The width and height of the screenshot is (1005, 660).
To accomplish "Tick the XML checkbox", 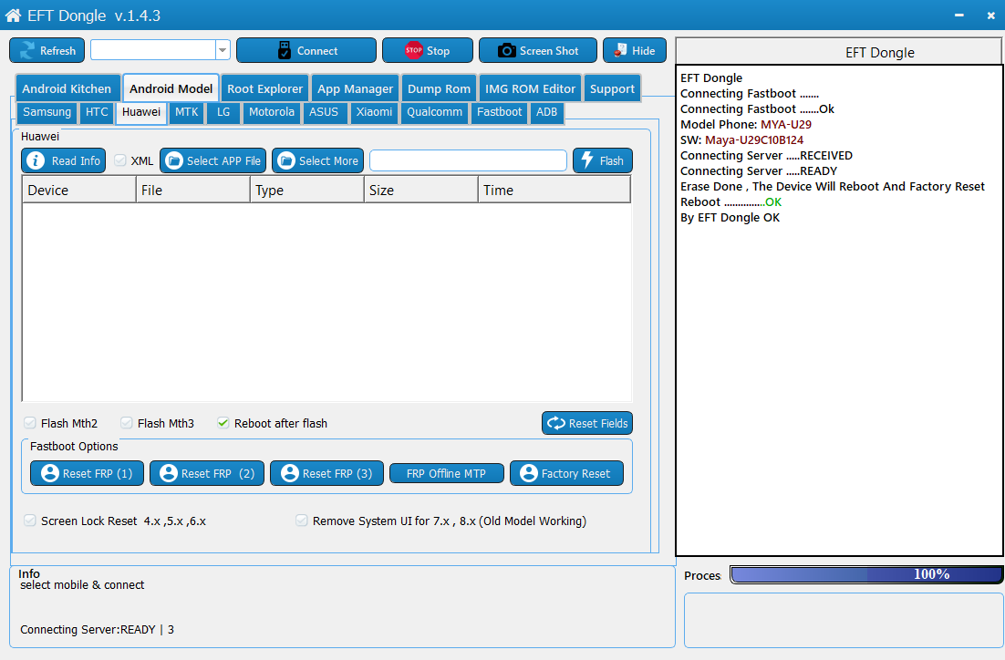I will [120, 160].
